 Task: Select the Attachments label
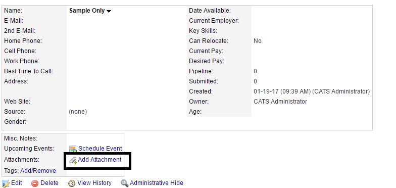coord(22,160)
